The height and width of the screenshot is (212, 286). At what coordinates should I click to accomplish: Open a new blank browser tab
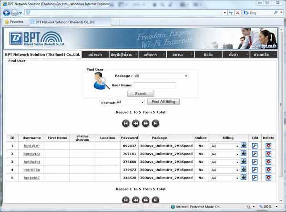pos(115,22)
